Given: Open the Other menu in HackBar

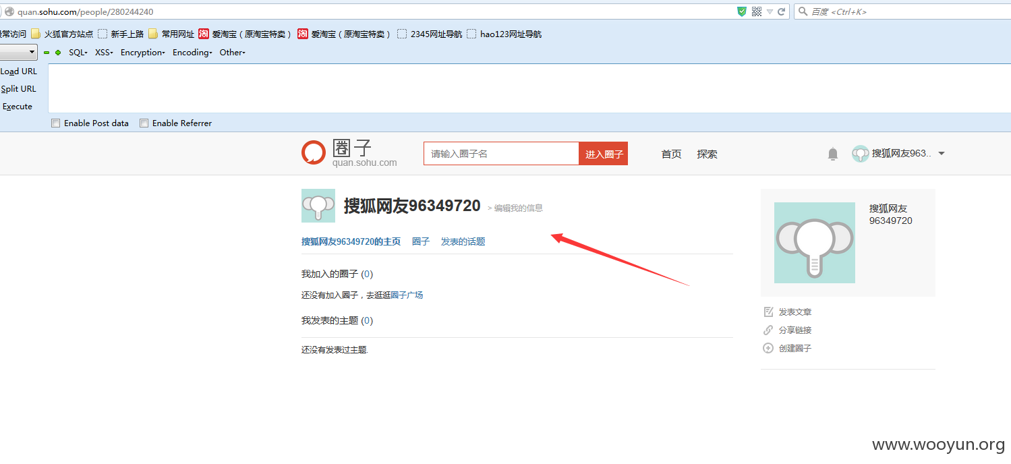Looking at the screenshot, I should point(233,52).
